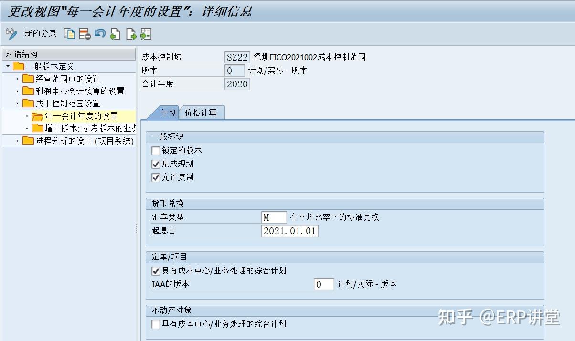The width and height of the screenshot is (575, 341).
Task: Click the Select All entries icon
Action: click(x=115, y=33)
